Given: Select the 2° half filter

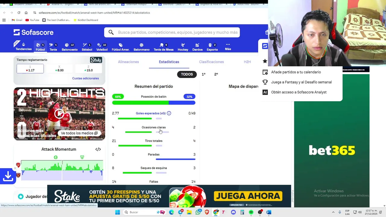Looking at the screenshot, I should pos(216,74).
